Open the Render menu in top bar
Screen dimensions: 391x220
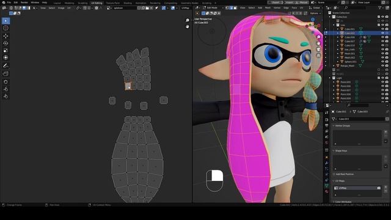(x=24, y=2)
